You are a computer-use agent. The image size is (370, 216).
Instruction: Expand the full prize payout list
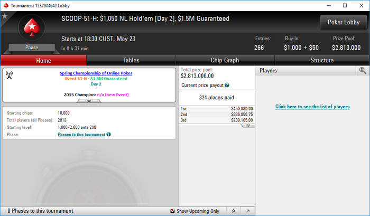pos(248,126)
